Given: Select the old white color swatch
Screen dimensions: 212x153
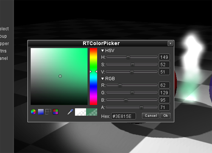Looking at the screenshot, I should (81, 112).
